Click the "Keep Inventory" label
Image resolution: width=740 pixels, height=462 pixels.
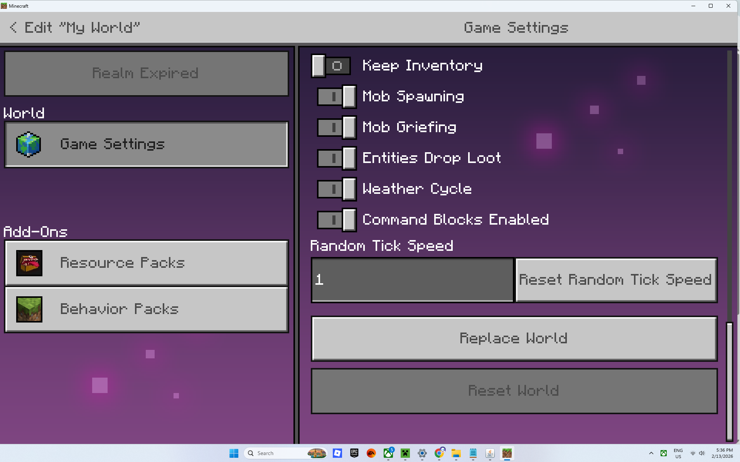pyautogui.click(x=422, y=66)
